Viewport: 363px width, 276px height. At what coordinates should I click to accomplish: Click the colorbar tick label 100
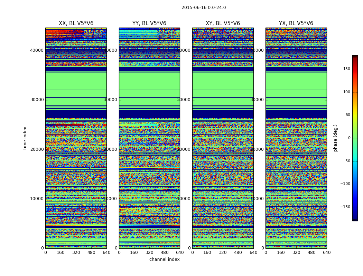coord(347,92)
